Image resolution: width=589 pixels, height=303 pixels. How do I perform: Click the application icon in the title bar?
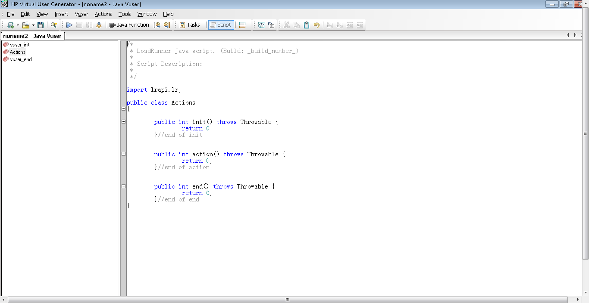coord(4,4)
